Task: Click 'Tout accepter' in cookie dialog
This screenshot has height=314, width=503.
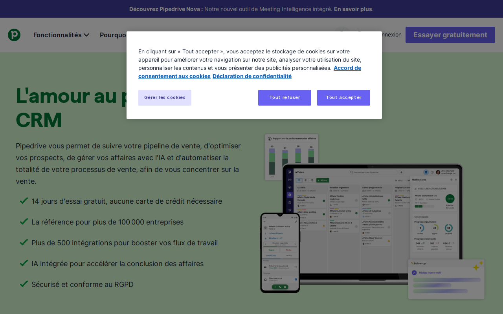Action: [x=343, y=98]
